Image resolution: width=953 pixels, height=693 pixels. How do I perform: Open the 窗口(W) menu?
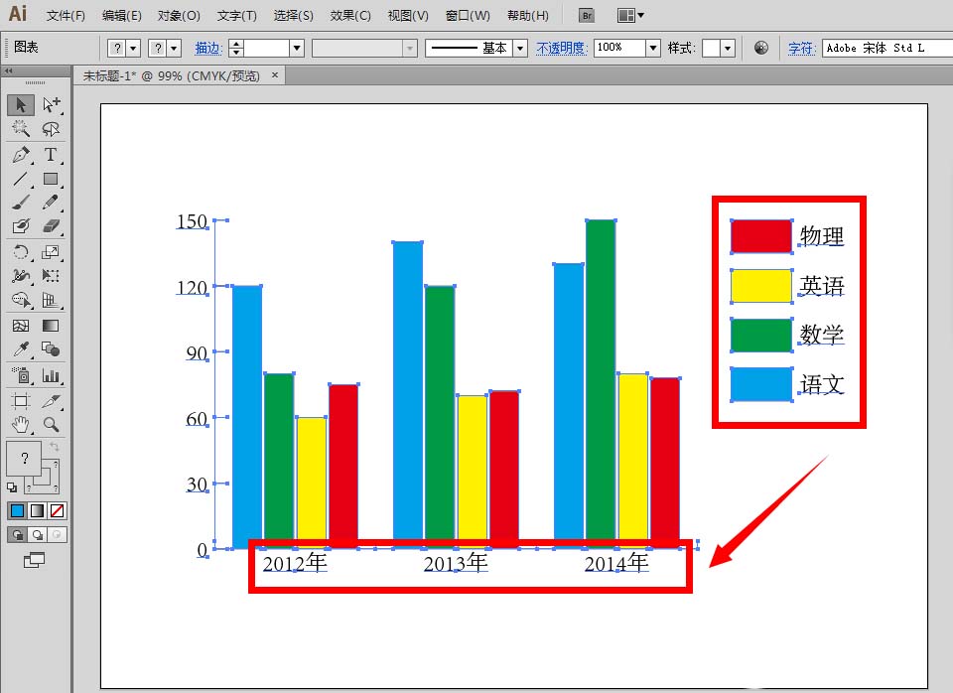[468, 16]
